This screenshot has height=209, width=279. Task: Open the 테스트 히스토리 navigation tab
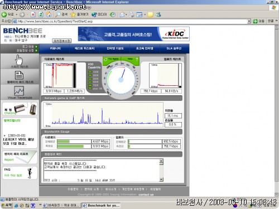tap(85, 48)
